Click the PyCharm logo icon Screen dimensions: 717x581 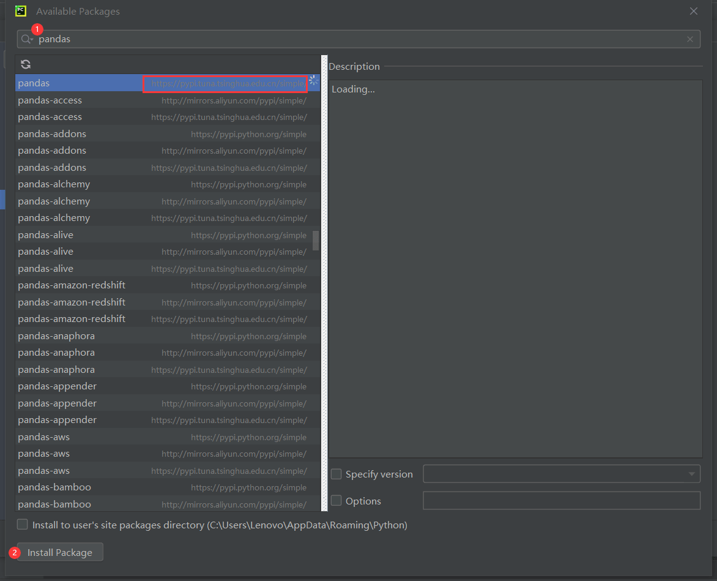(21, 11)
